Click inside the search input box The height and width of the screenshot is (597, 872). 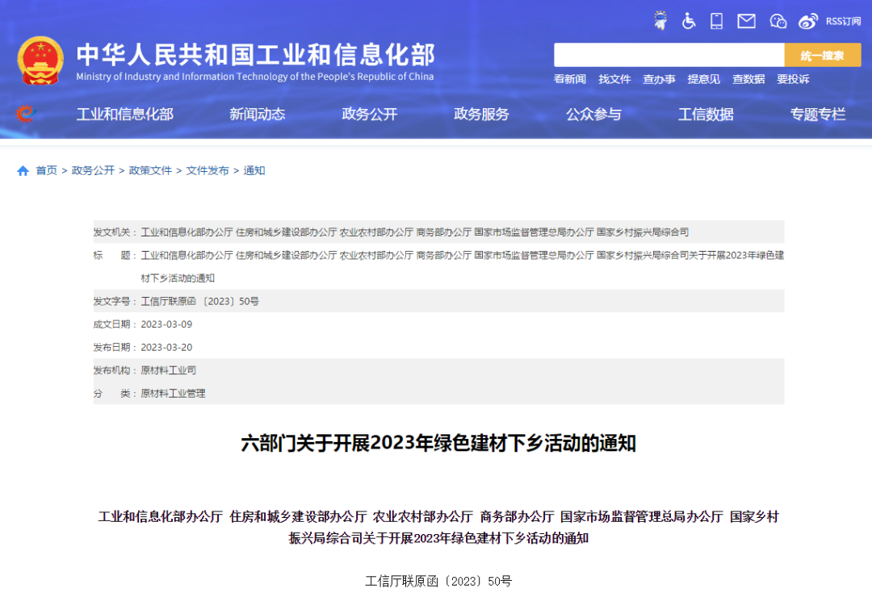[670, 55]
